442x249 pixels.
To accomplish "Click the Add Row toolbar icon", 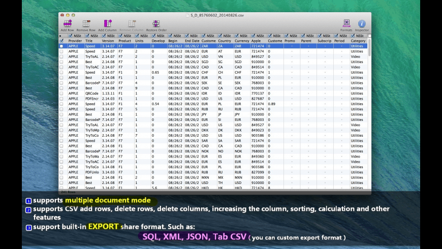I will coord(67,24).
